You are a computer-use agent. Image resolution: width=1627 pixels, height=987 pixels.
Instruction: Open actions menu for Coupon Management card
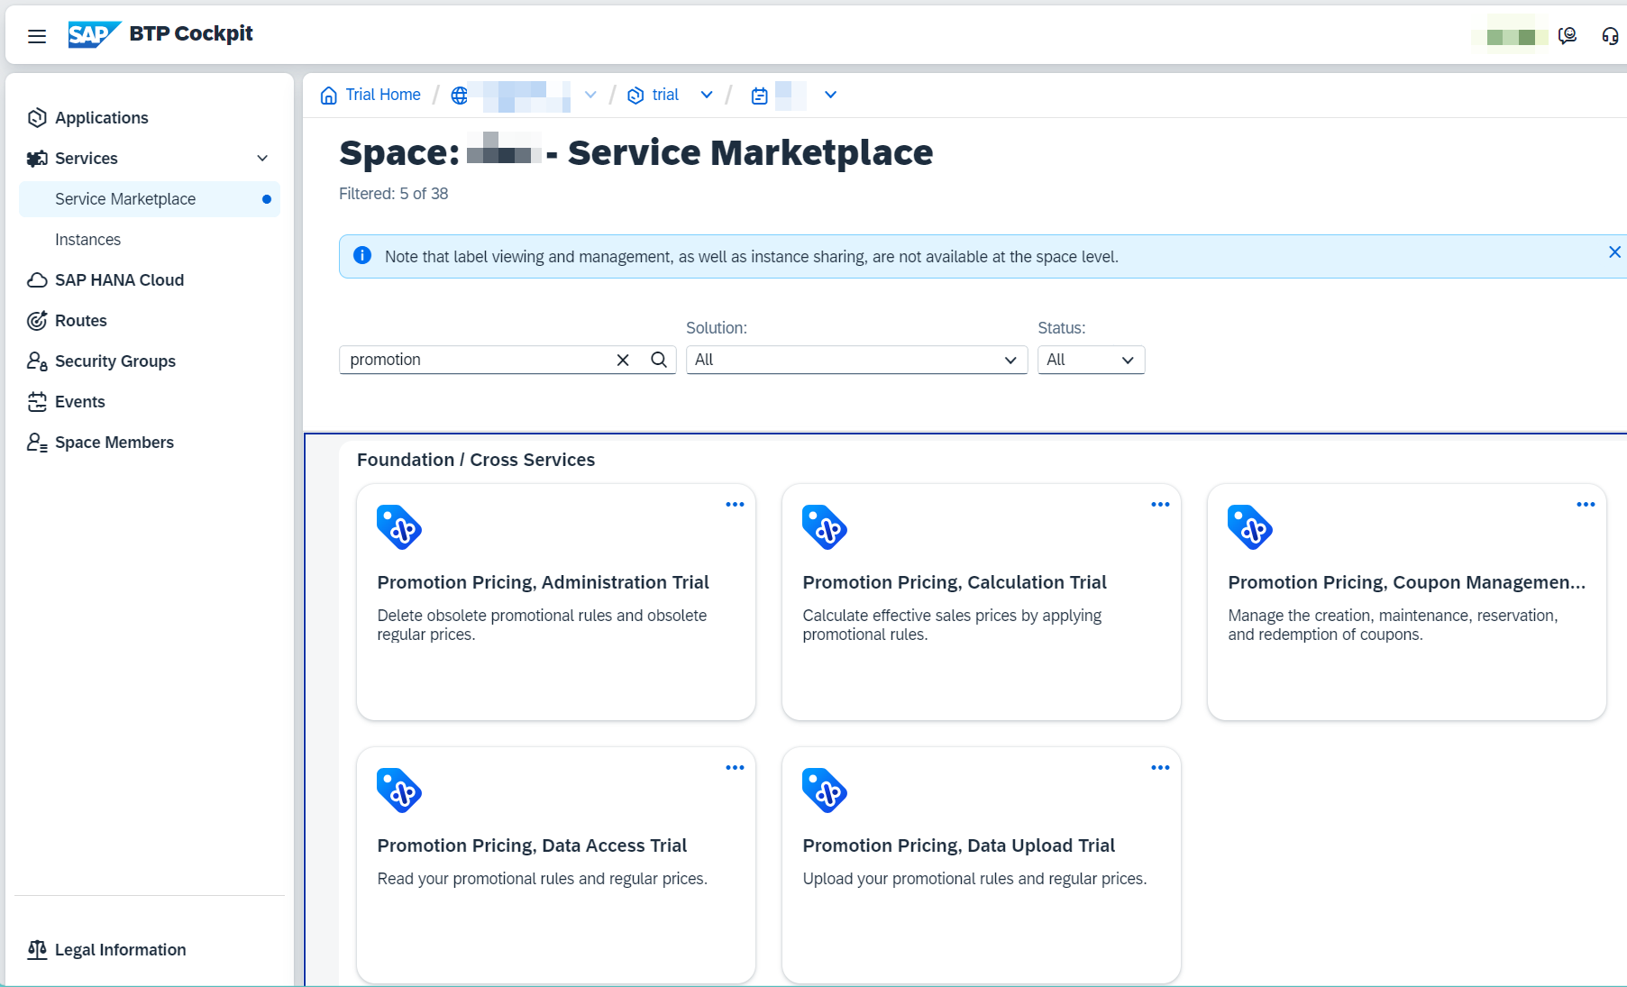[1586, 505]
